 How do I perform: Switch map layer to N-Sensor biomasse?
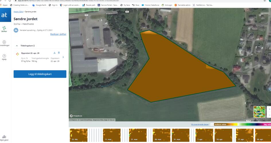point(259,112)
